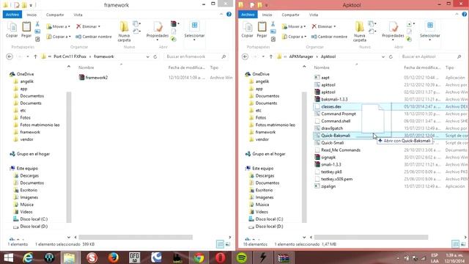Image resolution: width=469 pixels, height=264 pixels.
Task: Open Mover a dropdown in framework window
Action: point(59,26)
